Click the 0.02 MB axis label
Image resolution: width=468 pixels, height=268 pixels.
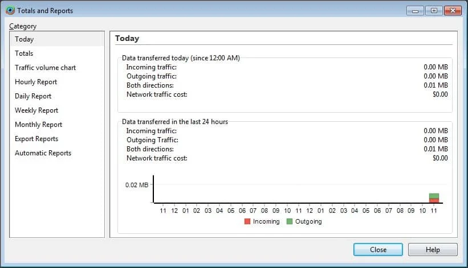coord(137,185)
